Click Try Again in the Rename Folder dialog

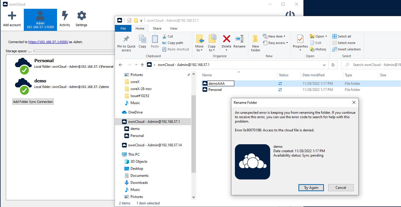point(311,187)
